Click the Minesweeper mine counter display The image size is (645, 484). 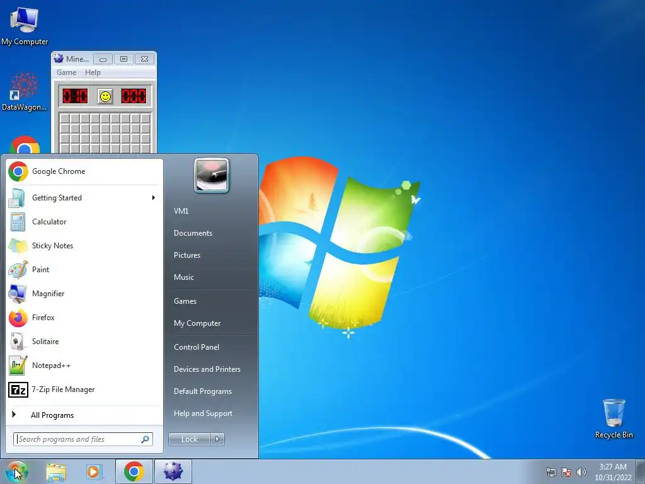tap(76, 96)
